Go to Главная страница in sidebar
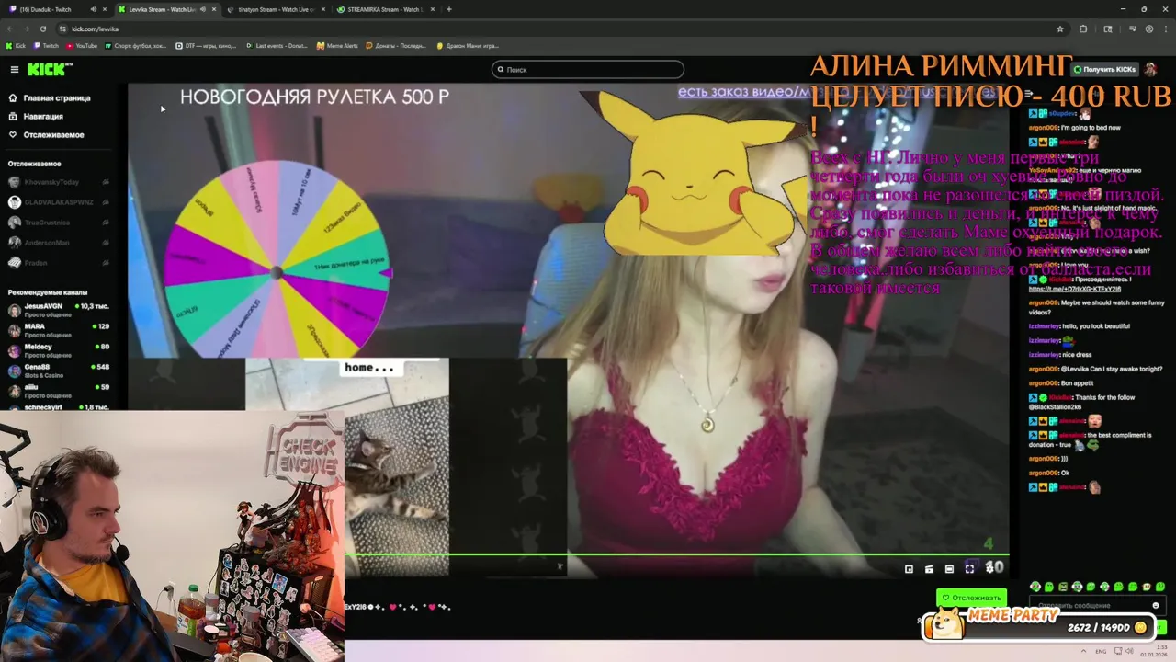 50,97
